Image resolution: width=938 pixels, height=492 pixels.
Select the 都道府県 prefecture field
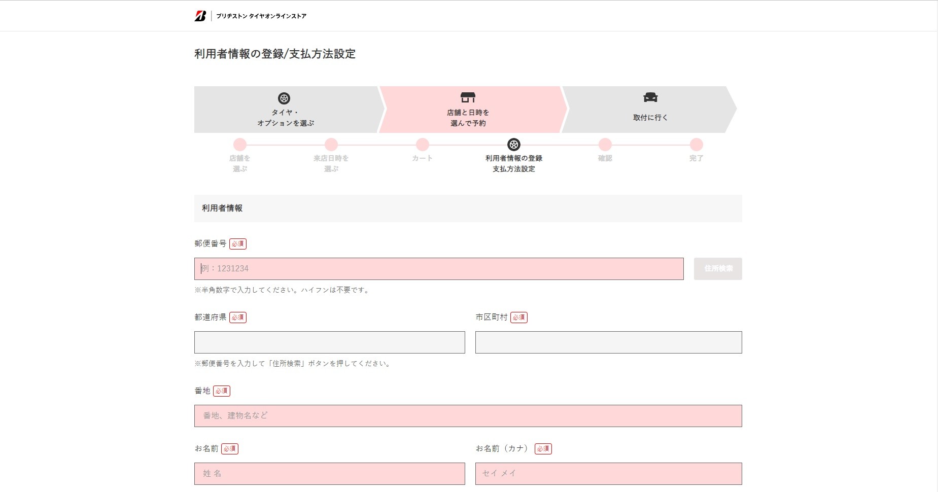pos(329,342)
